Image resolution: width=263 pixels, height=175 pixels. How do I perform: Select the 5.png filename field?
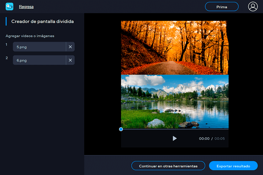pos(39,46)
